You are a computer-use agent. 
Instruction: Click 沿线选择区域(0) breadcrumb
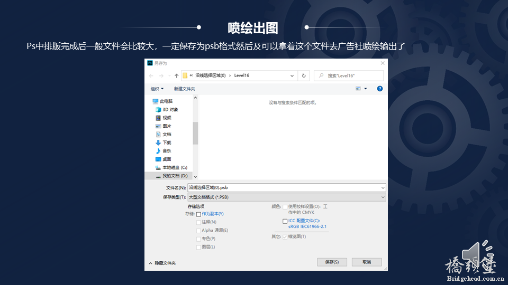coord(210,75)
